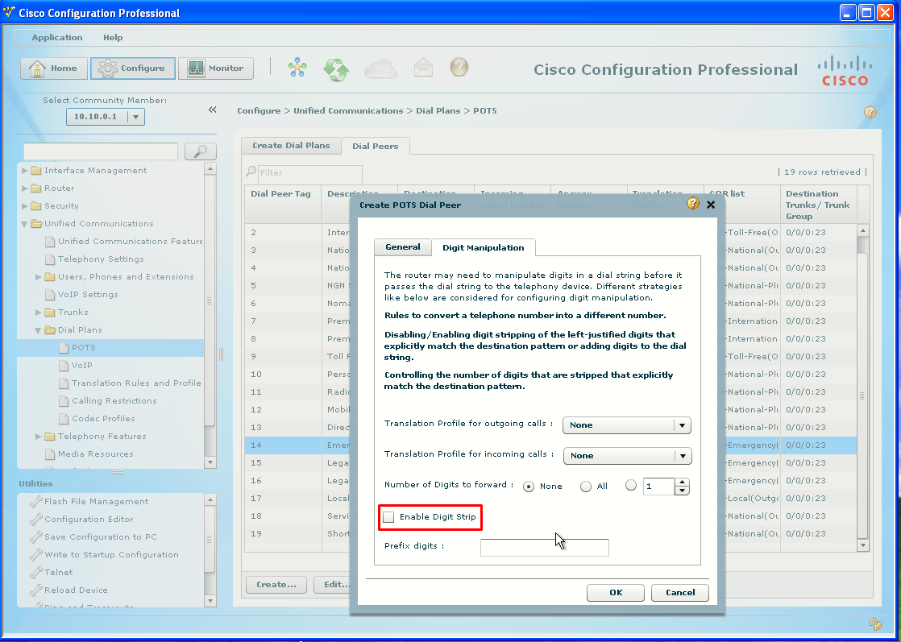The image size is (901, 642).
Task: Click the Home toolbar button
Action: coord(53,68)
